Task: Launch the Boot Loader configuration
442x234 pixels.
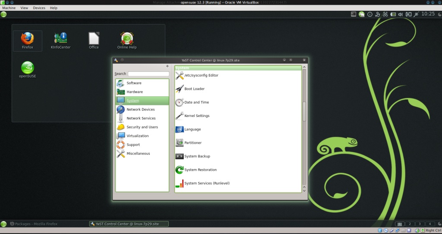Action: pos(194,89)
